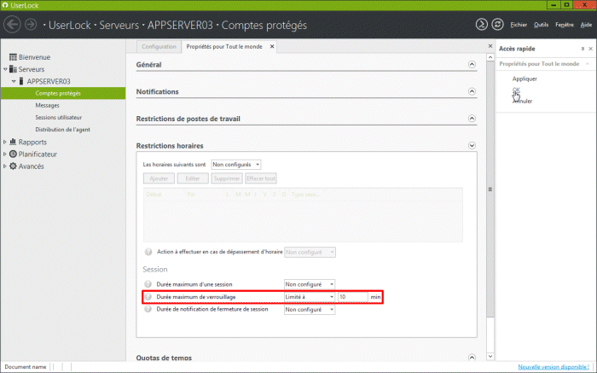The width and height of the screenshot is (597, 373).
Task: Click the scrollbar up arrow
Action: click(490, 57)
